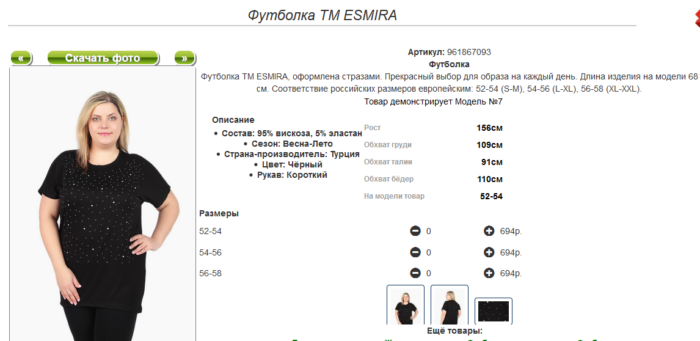Increase quantity for size 52-54

pyautogui.click(x=489, y=231)
